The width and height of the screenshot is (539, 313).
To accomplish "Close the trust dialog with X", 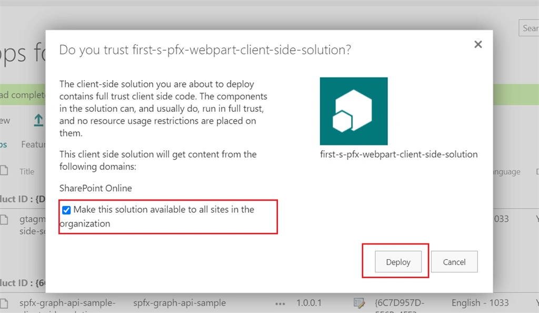I will 478,44.
